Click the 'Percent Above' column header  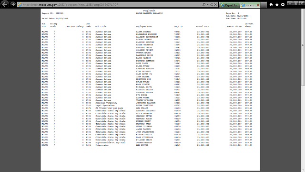249,25
